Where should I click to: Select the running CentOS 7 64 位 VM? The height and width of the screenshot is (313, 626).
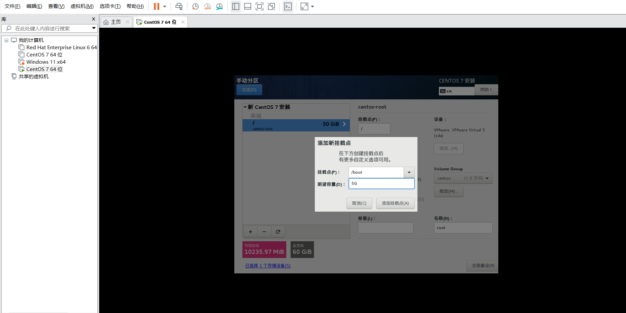(x=41, y=69)
